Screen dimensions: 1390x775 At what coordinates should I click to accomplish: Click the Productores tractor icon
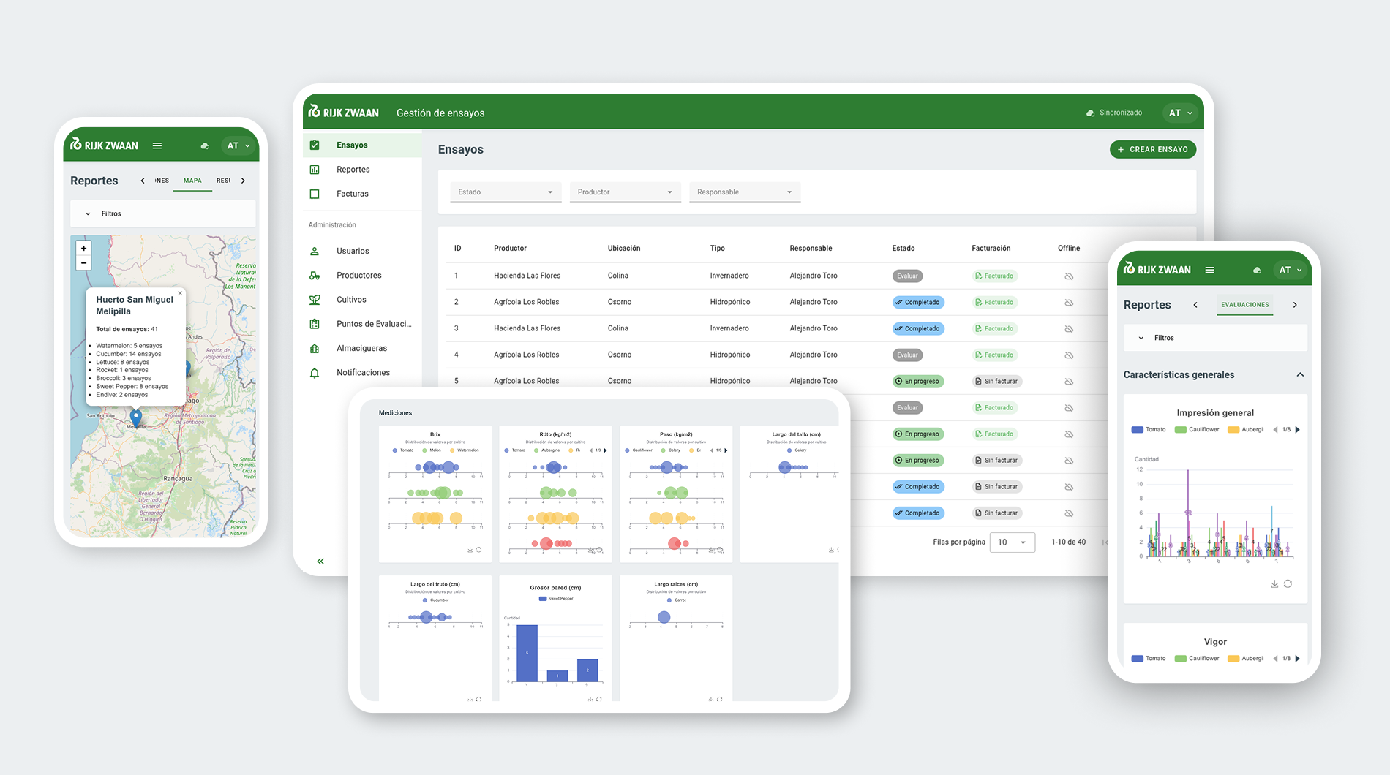click(x=315, y=276)
